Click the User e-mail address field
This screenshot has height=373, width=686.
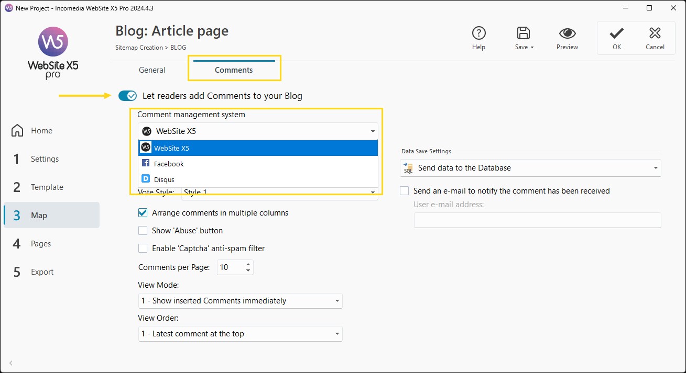pos(537,220)
